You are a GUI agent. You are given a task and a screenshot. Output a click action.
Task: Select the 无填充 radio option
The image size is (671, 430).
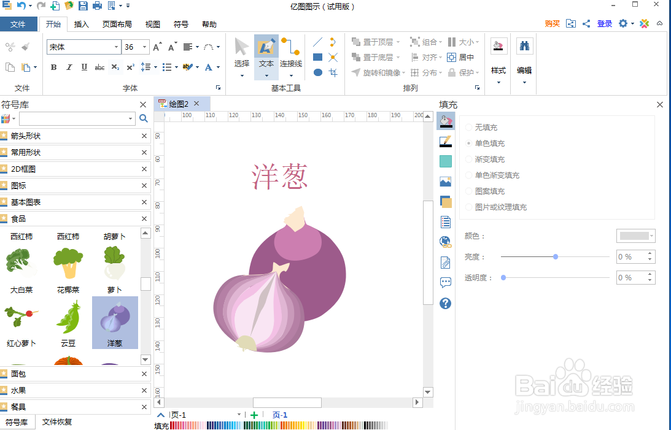click(469, 128)
